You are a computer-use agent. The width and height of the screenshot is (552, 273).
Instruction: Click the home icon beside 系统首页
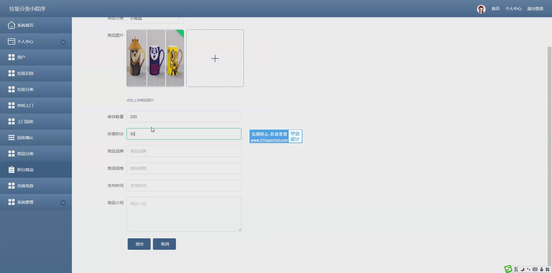click(11, 25)
